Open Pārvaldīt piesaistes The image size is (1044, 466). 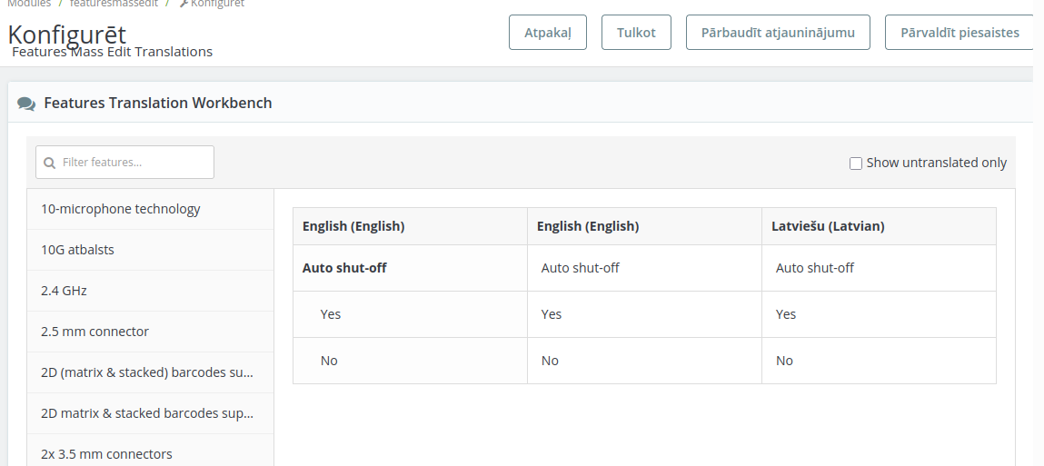click(959, 33)
